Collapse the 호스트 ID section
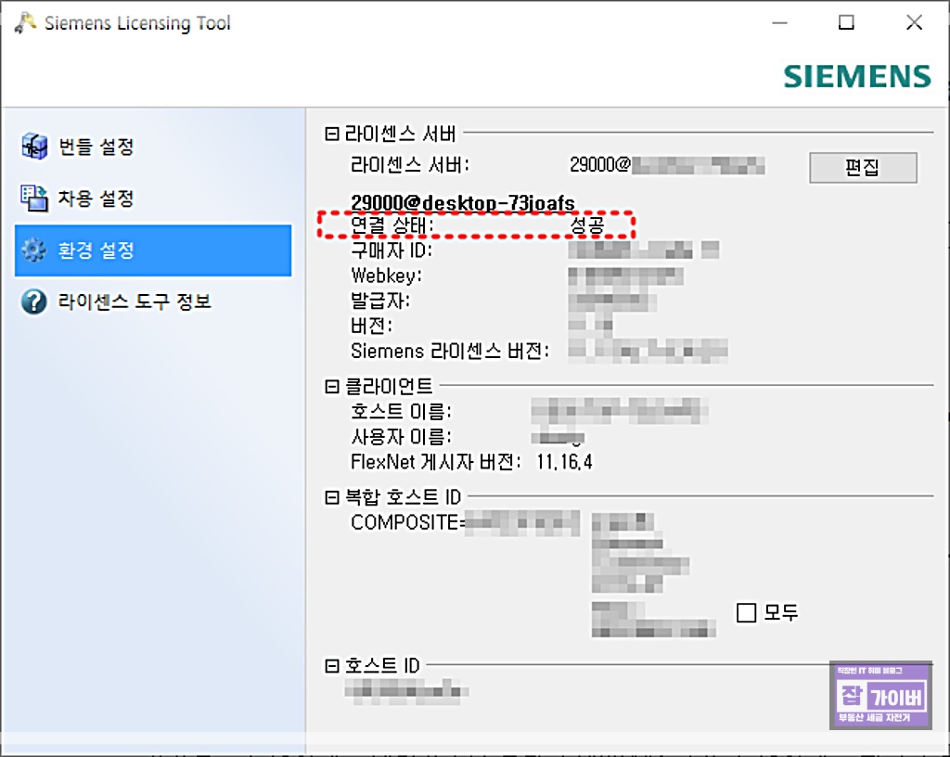This screenshot has width=950, height=757. pyautogui.click(x=331, y=665)
